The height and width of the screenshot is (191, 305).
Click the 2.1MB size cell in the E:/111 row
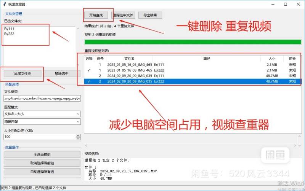[x=272, y=65]
